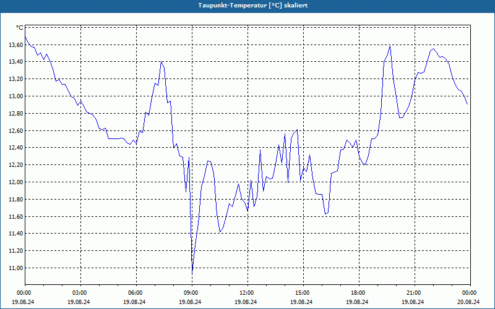Viewport: 495px width, 309px height.
Task: Select the 13,60 y-axis value
Action: [x=16, y=44]
